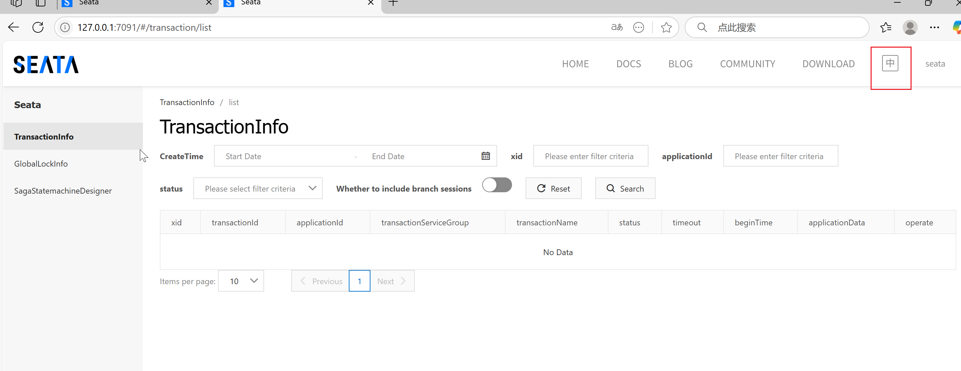Add page to favorites star icon
This screenshot has height=371, width=961.
[x=666, y=27]
